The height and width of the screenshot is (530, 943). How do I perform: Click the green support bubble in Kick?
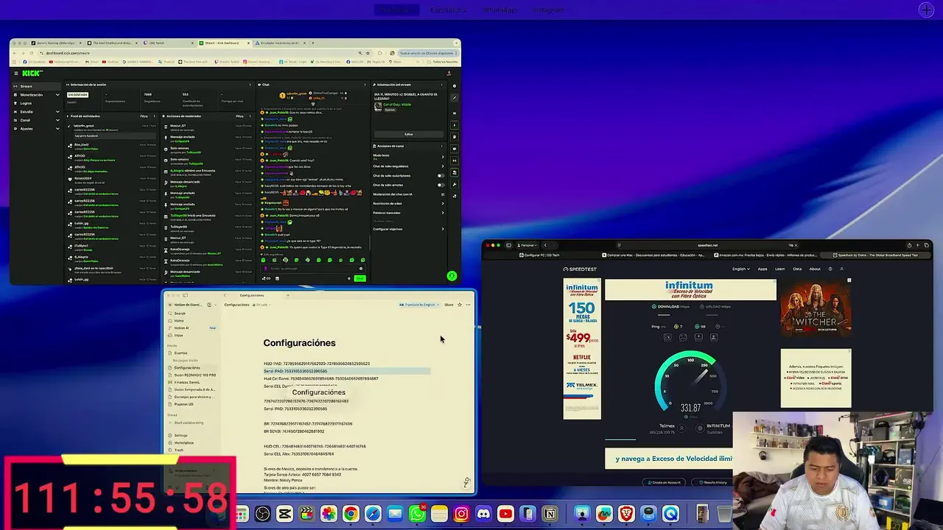click(x=452, y=276)
